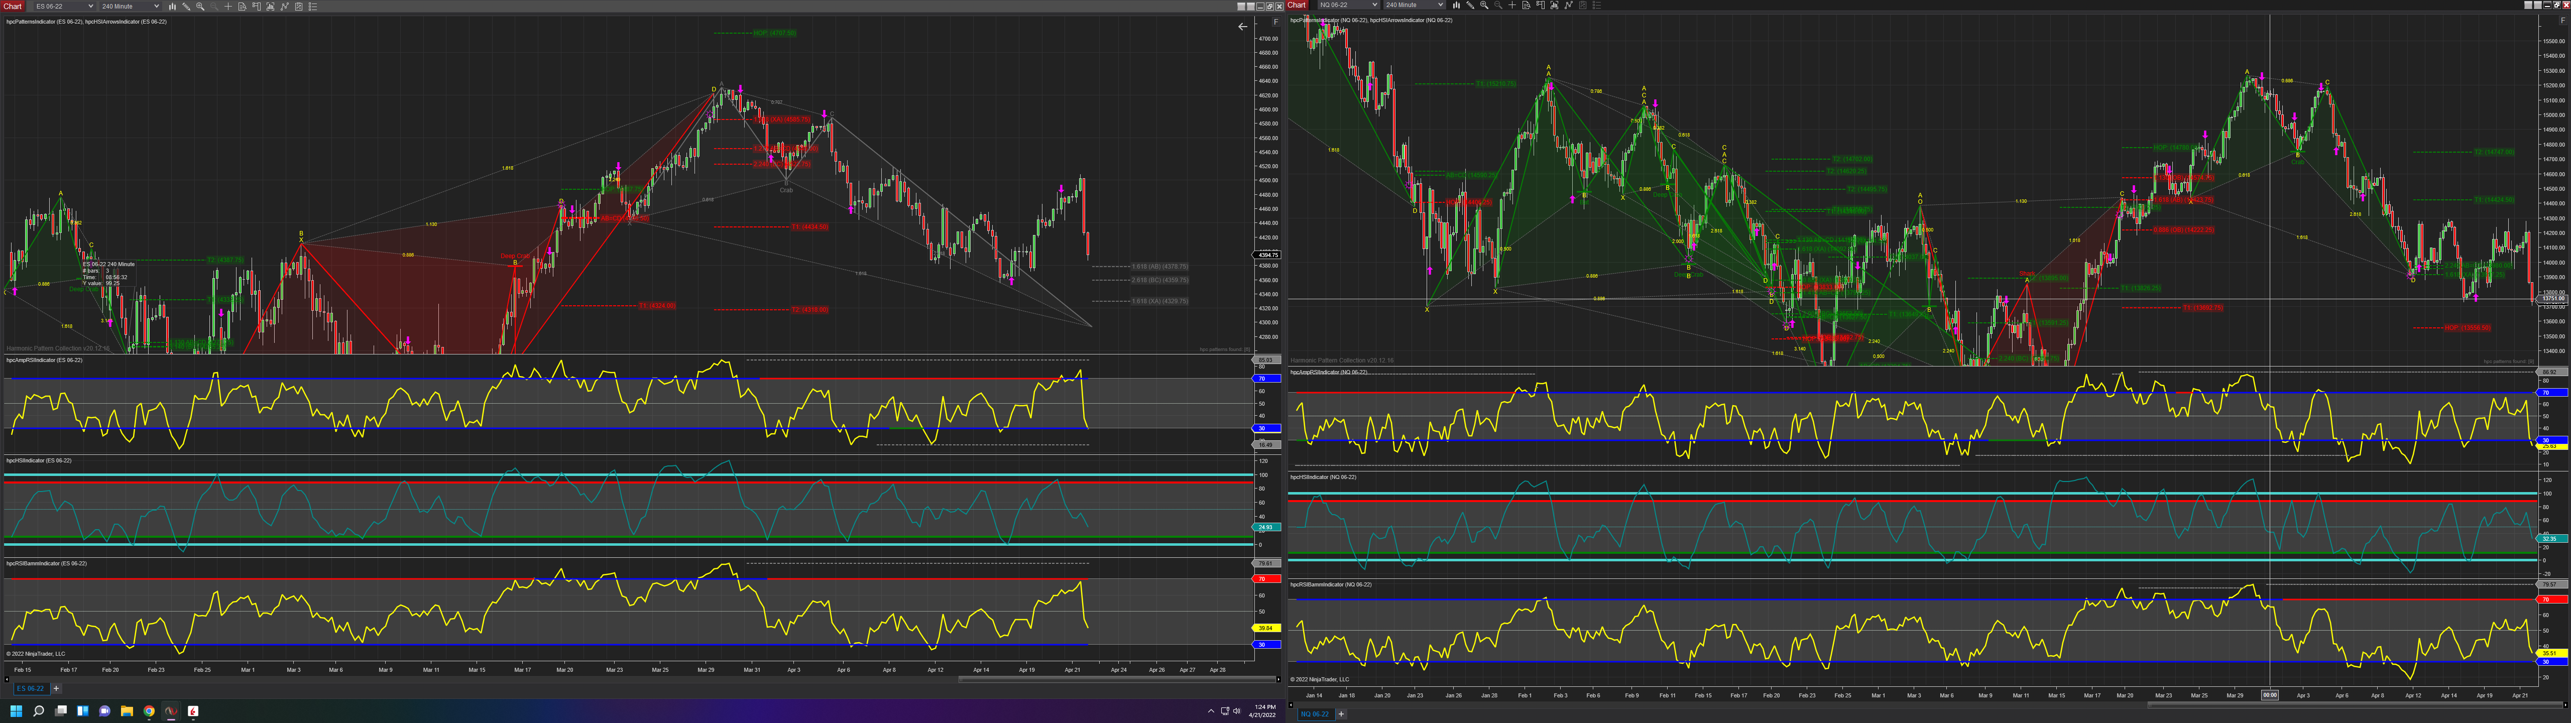The image size is (2571, 723).
Task: Open 240 Minute interval dropdown on ES chart
Action: (x=130, y=6)
